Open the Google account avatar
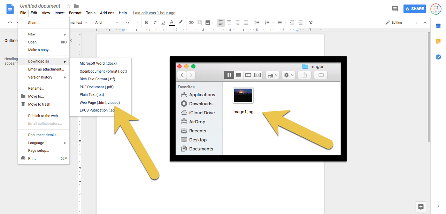This screenshot has width=446, height=214. click(436, 9)
